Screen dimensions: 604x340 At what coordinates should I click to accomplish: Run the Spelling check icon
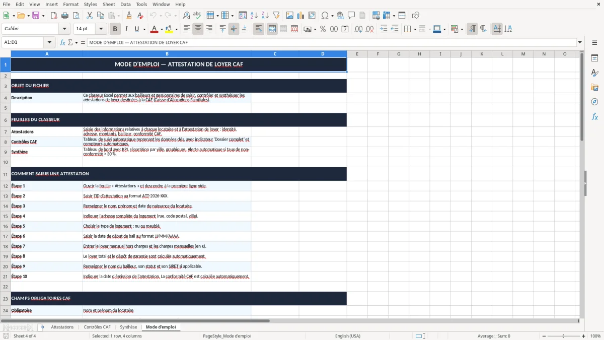pyautogui.click(x=197, y=16)
